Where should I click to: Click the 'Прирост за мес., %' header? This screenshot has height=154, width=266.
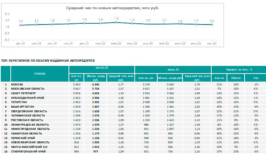coord(239,70)
